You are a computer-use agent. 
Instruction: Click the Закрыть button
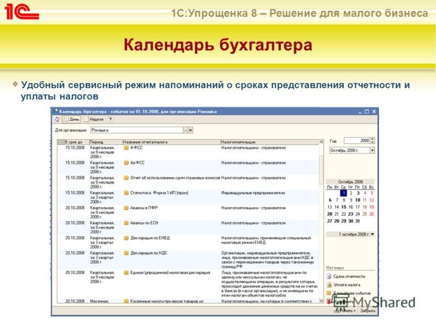[367, 311]
